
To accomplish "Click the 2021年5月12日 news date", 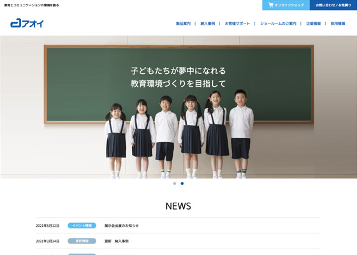I will coord(48,226).
